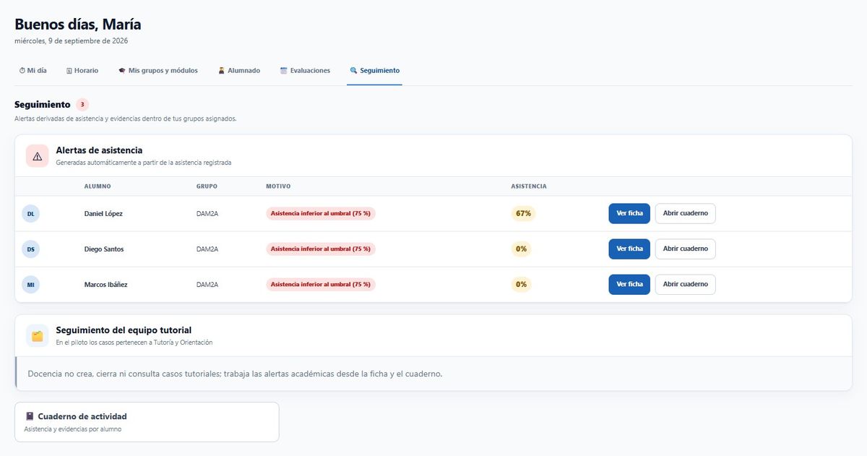Click the MOTIVO column header
867x456 pixels.
[x=278, y=186]
